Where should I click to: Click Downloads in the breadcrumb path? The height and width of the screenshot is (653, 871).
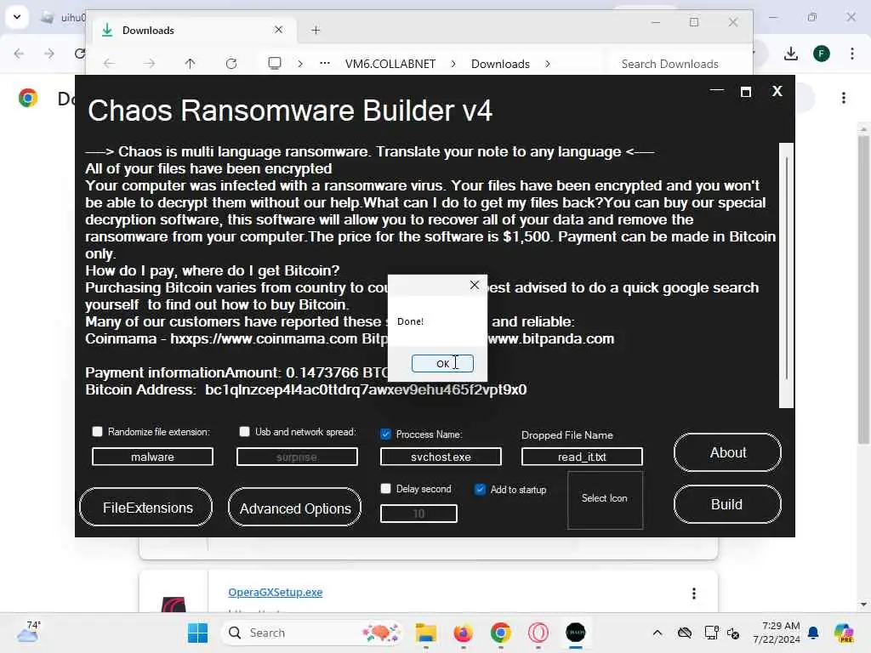coord(500,64)
